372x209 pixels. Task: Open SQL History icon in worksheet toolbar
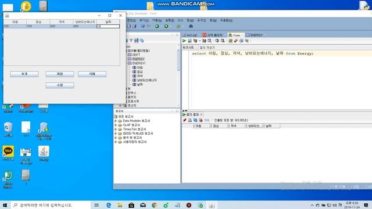pos(241,41)
